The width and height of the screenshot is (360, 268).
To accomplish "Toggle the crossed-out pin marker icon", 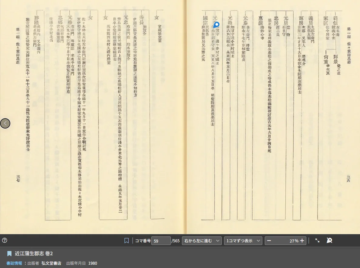I will [x=329, y=240].
